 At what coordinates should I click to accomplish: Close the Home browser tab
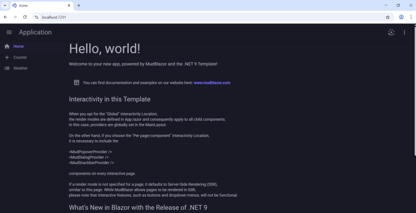pyautogui.click(x=69, y=6)
